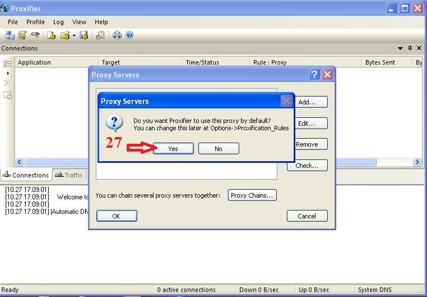Click '0 active connections' in status bar
The height and width of the screenshot is (297, 427).
tap(187, 290)
